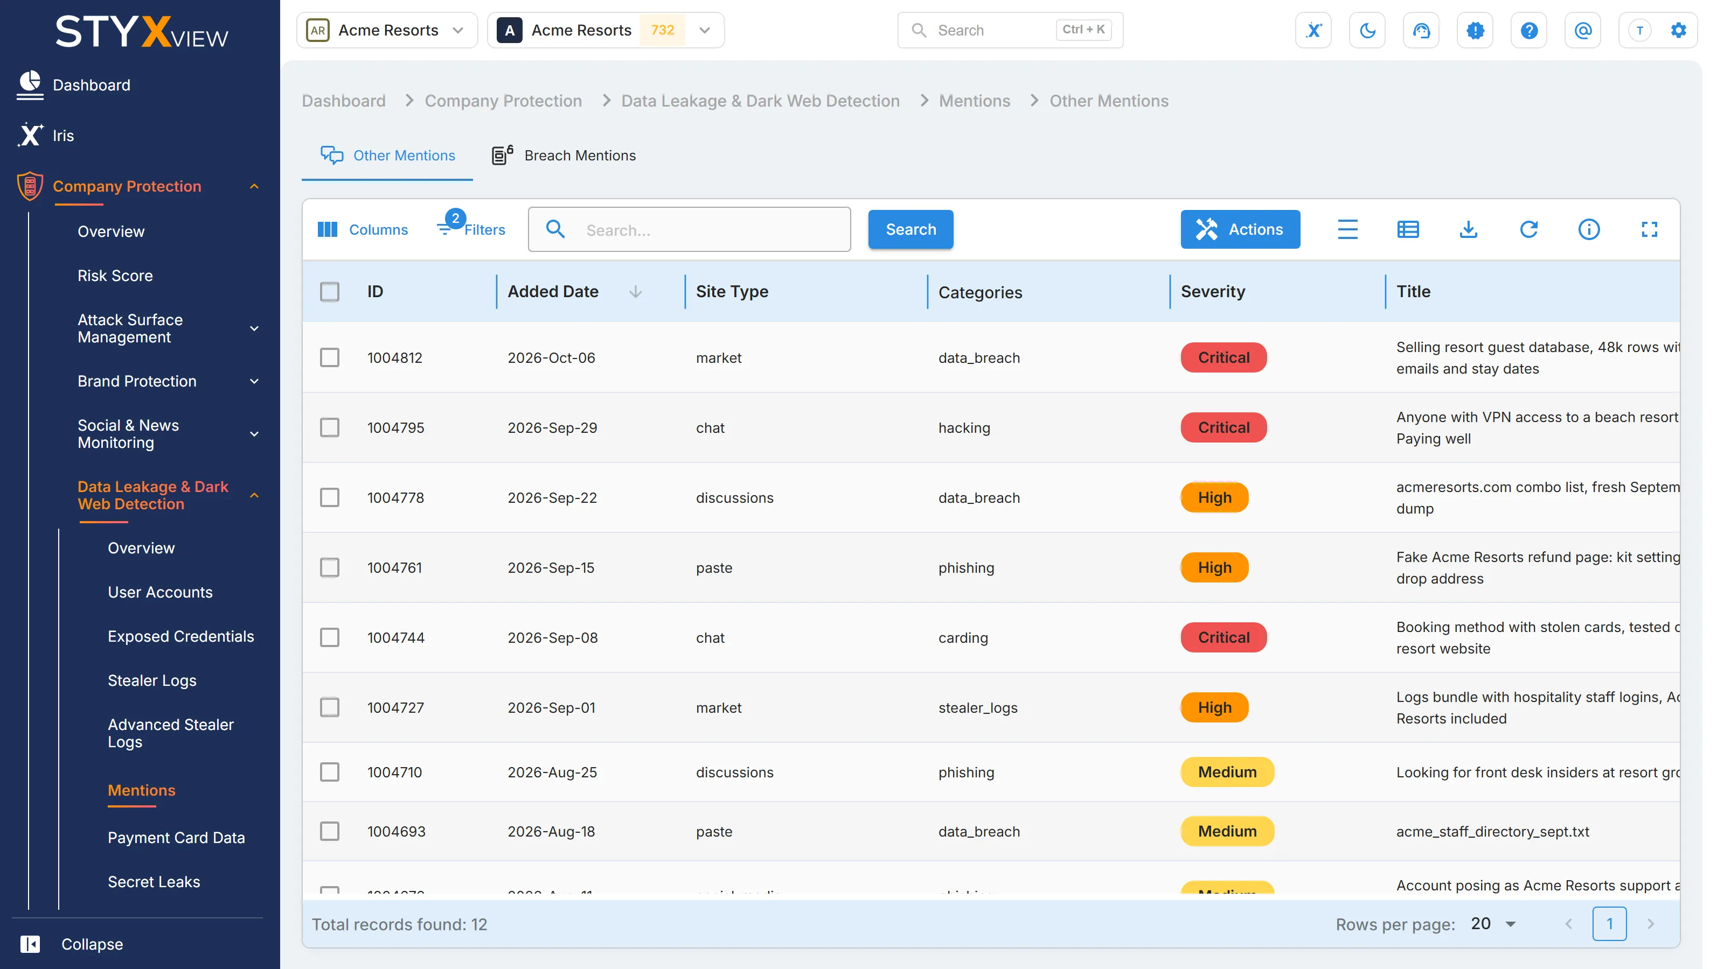The image size is (1724, 969).
Task: Open the Acme Resorts 732 asset dropdown
Action: 606,30
